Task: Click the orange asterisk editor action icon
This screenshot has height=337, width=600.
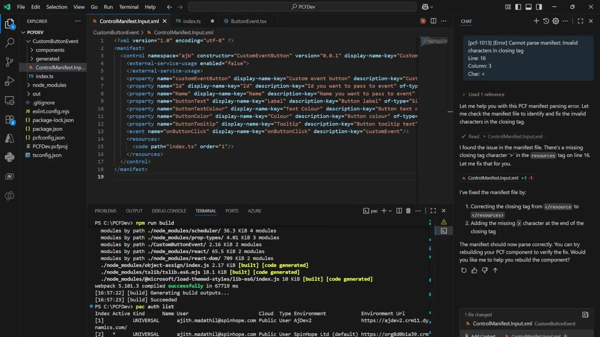Action: 423,21
